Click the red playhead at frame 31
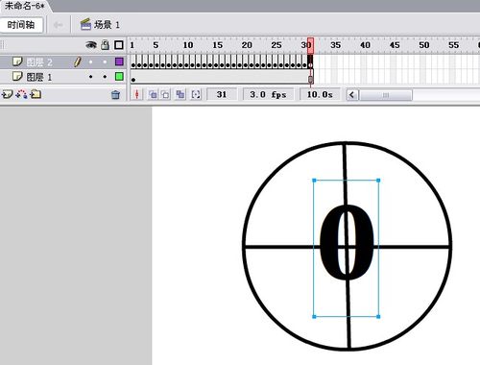Screen dimensions: 480x365 click(310, 45)
